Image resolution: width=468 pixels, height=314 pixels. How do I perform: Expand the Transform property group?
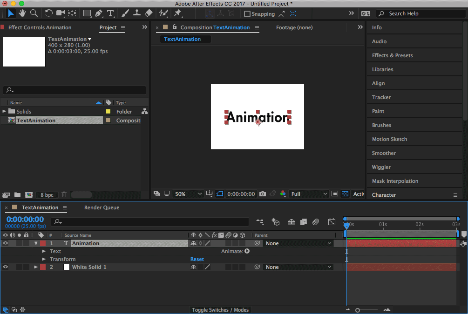point(44,259)
